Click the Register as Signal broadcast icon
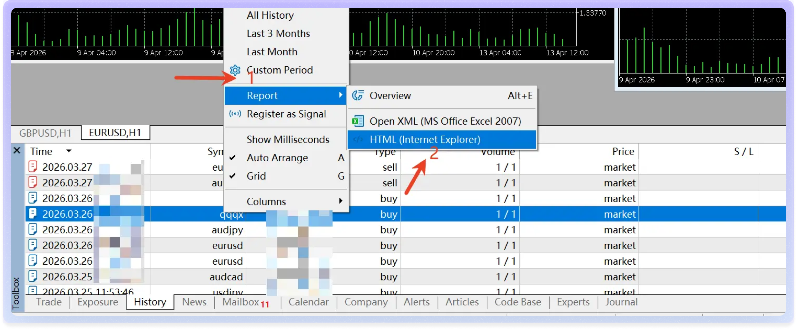Screen dimensions: 797x330 pyautogui.click(x=235, y=114)
